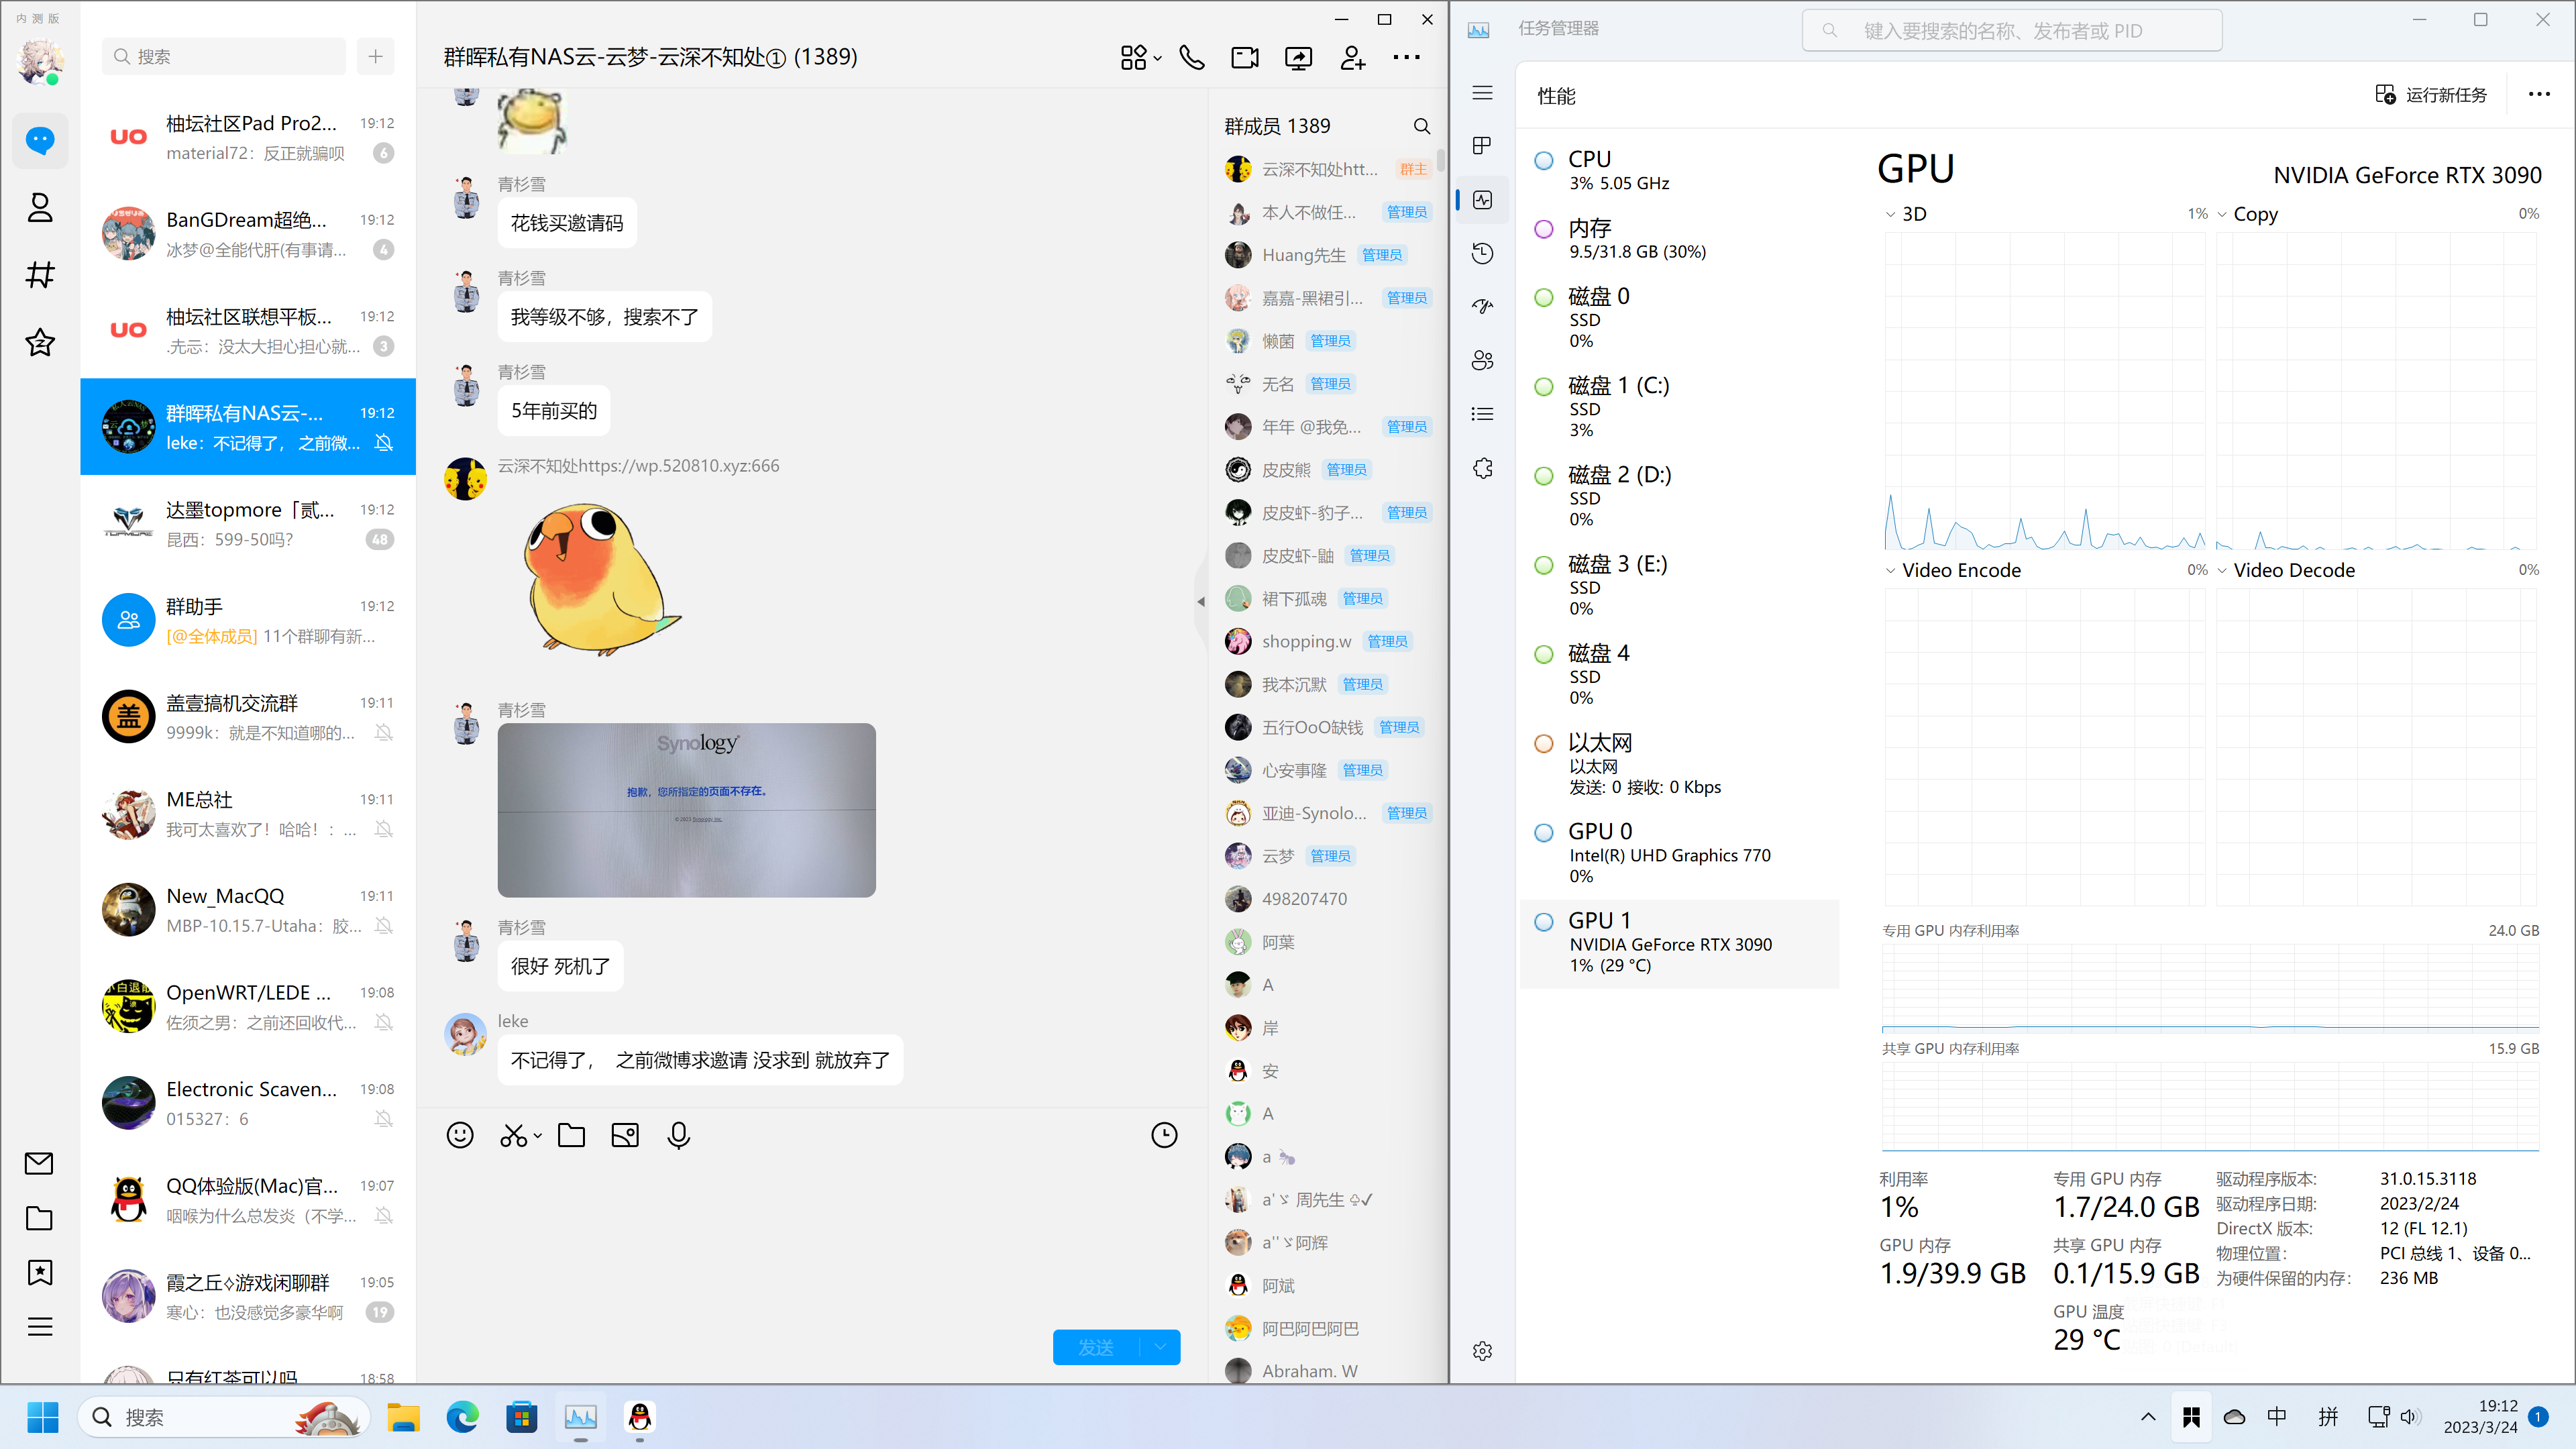This screenshot has width=2576, height=1449.
Task: Open the screenshot scissors dropdown arrow
Action: [x=538, y=1135]
